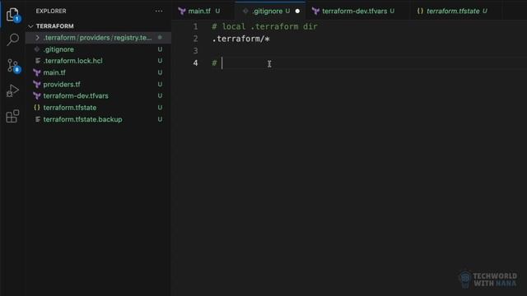Viewport: 527px width, 296px height.
Task: Click line number 3 in the gutter
Action: coord(195,51)
